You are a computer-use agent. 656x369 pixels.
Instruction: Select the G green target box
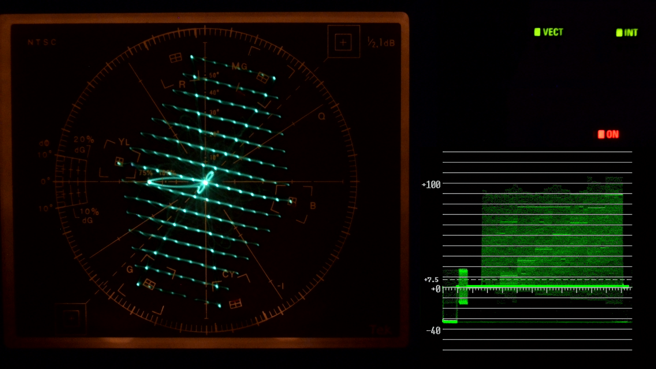[149, 284]
